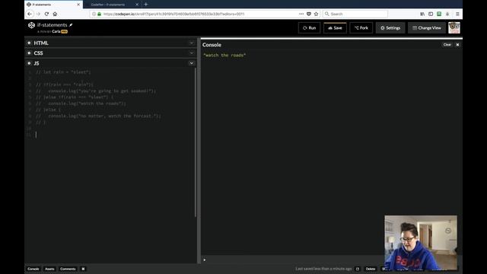
Task: Place cursor on empty line 11
Action: [x=115, y=135]
